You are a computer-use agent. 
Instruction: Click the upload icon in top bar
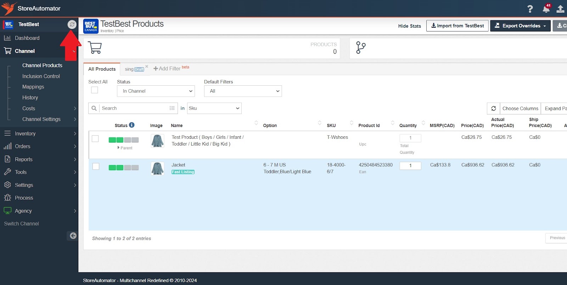coord(560,9)
